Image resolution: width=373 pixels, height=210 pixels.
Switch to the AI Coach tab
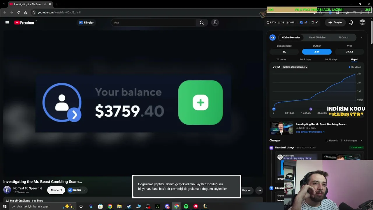[x=343, y=37]
